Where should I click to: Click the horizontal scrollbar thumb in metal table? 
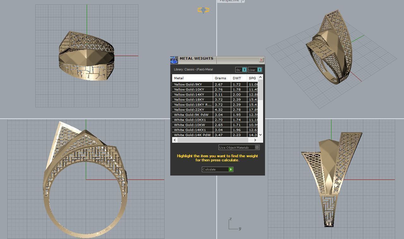coord(213,140)
